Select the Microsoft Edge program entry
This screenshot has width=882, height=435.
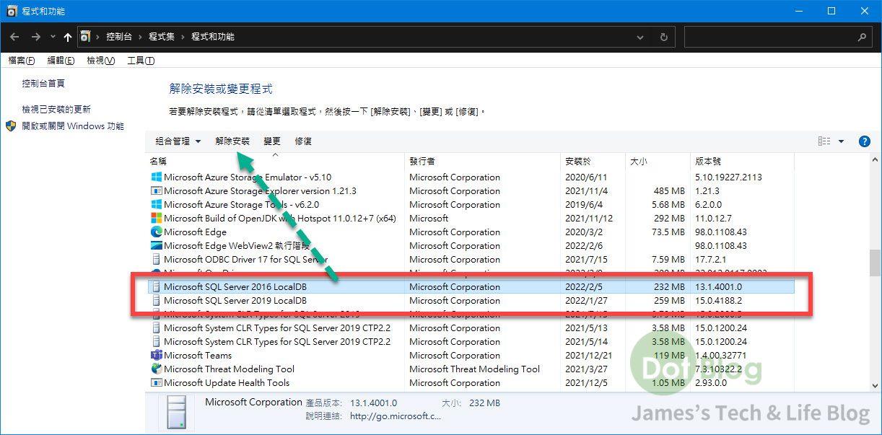[195, 232]
